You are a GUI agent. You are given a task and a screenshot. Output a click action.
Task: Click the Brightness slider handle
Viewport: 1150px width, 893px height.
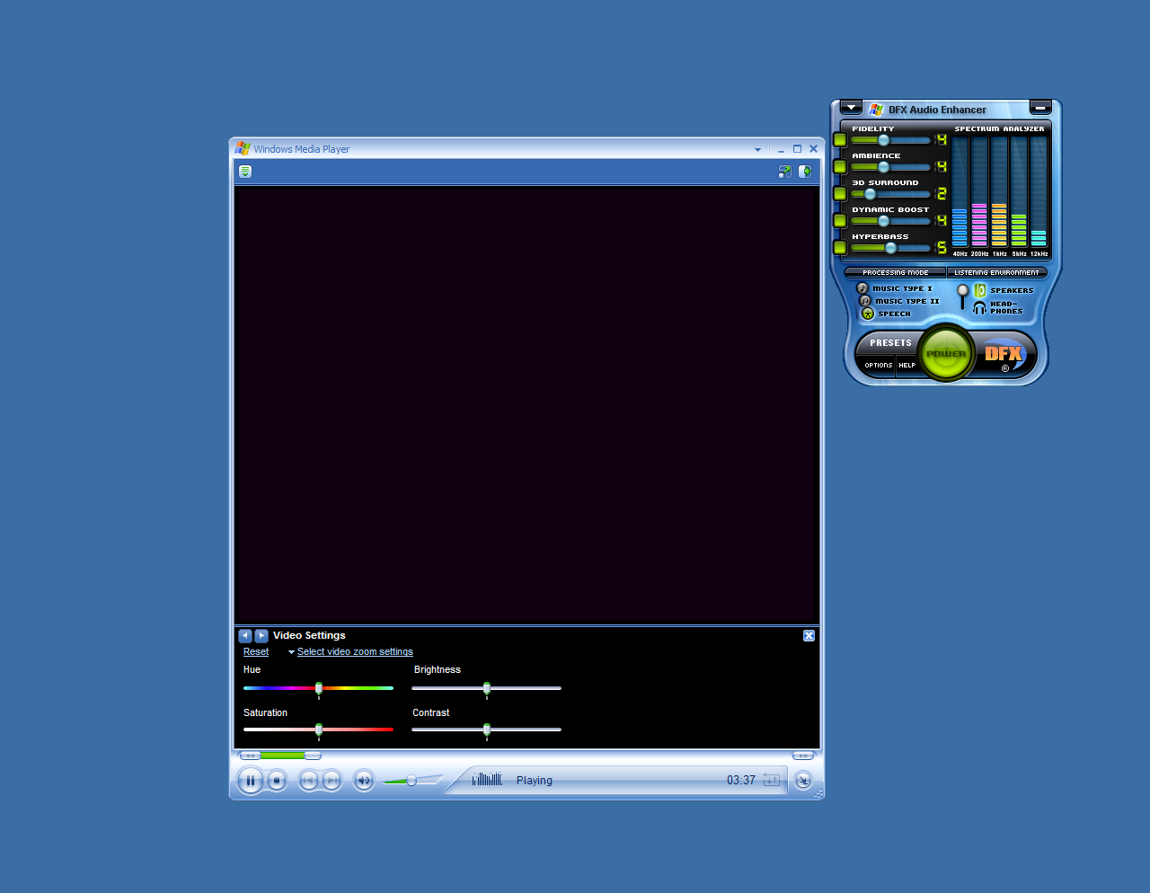click(487, 689)
